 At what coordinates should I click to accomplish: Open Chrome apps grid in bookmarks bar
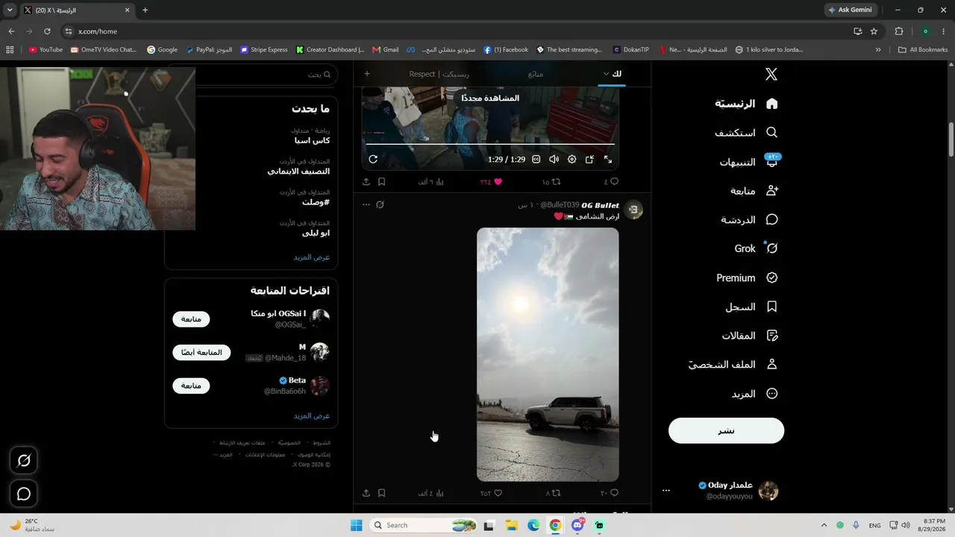click(10, 50)
